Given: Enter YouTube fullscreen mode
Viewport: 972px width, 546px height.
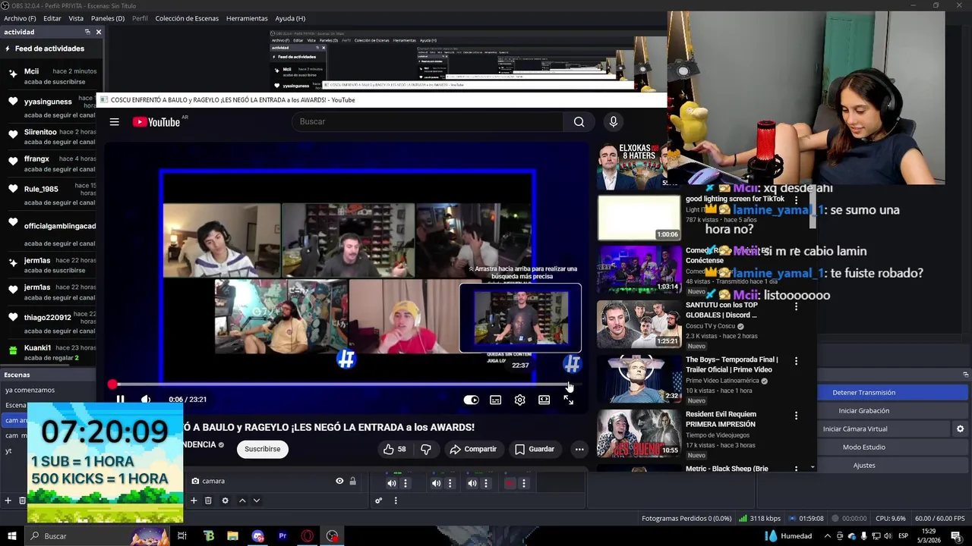Looking at the screenshot, I should pos(568,400).
